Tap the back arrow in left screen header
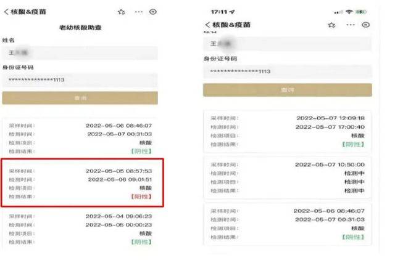This screenshot has width=395, height=260. click(6, 12)
